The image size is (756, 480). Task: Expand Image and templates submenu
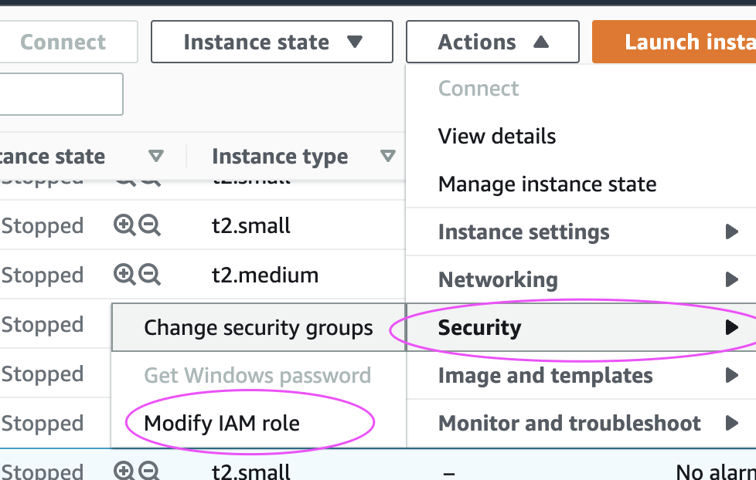[x=581, y=376]
